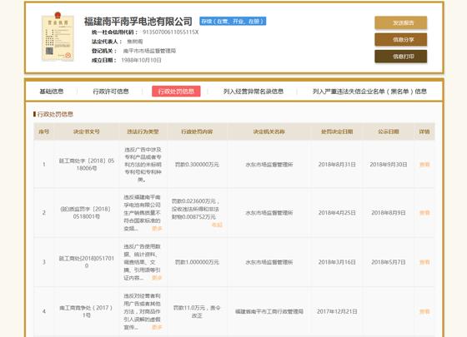
Task: Open the 严重违法失信企业名单(黑名单) tab
Action: 369,92
